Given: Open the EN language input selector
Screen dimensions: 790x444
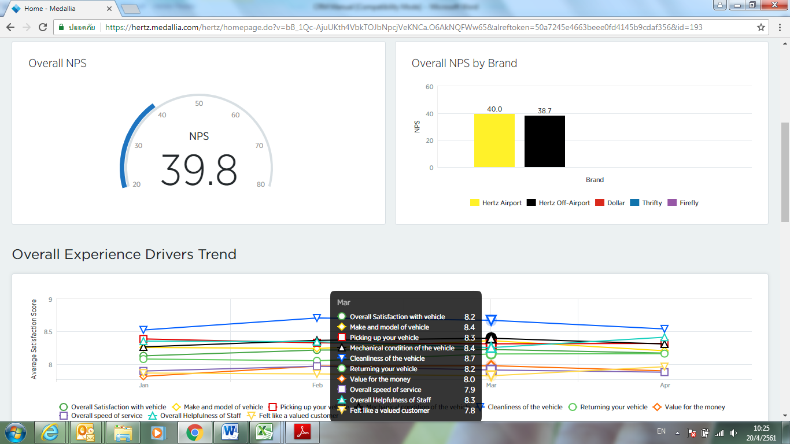Looking at the screenshot, I should click(661, 431).
